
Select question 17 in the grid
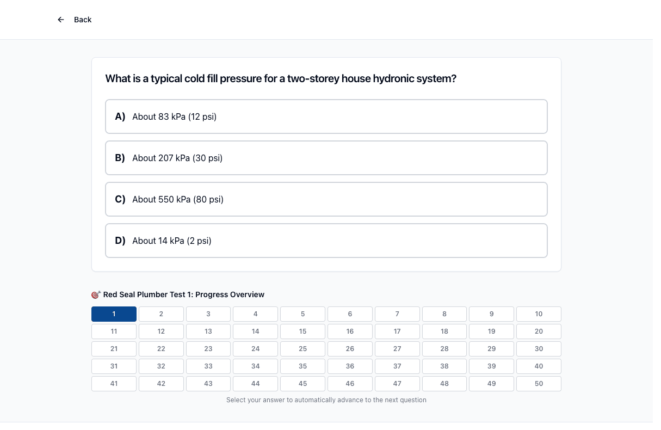pos(397,331)
